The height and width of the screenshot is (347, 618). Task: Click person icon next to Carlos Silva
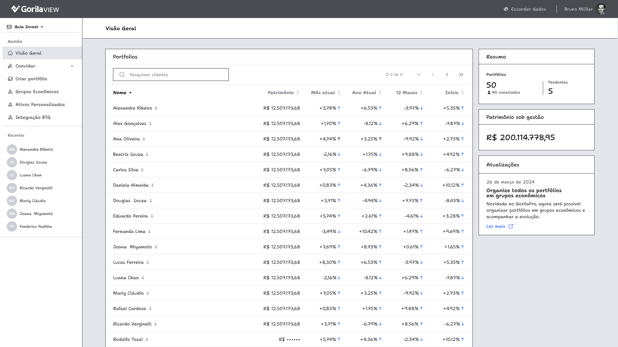click(x=142, y=170)
